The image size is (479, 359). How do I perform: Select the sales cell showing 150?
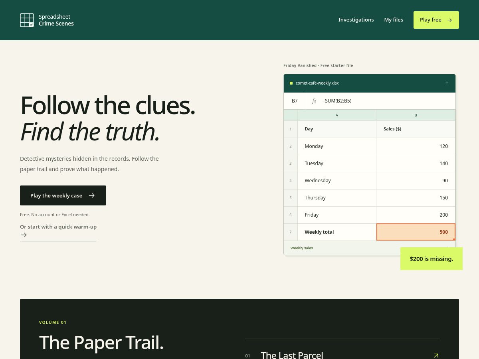[416, 198]
